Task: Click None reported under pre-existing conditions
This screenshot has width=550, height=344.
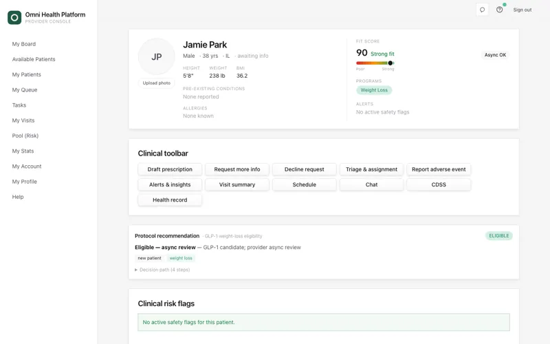Action: tap(201, 97)
